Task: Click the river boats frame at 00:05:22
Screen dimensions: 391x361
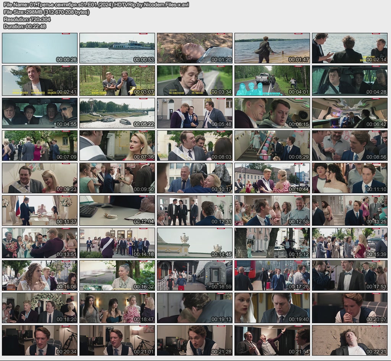Action: tap(117, 113)
